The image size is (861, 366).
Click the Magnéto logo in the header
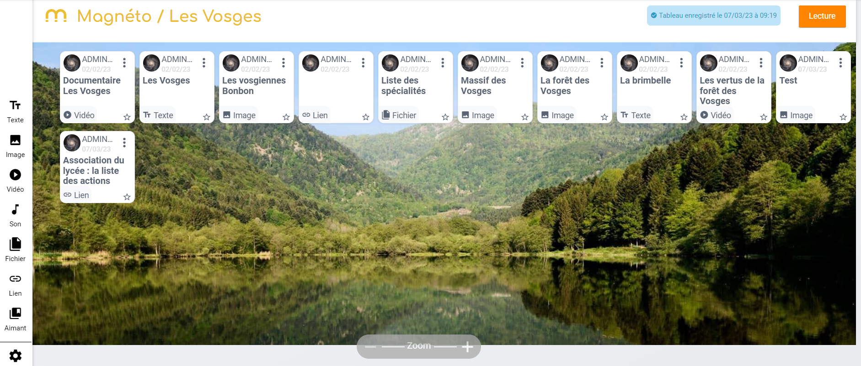click(x=56, y=16)
